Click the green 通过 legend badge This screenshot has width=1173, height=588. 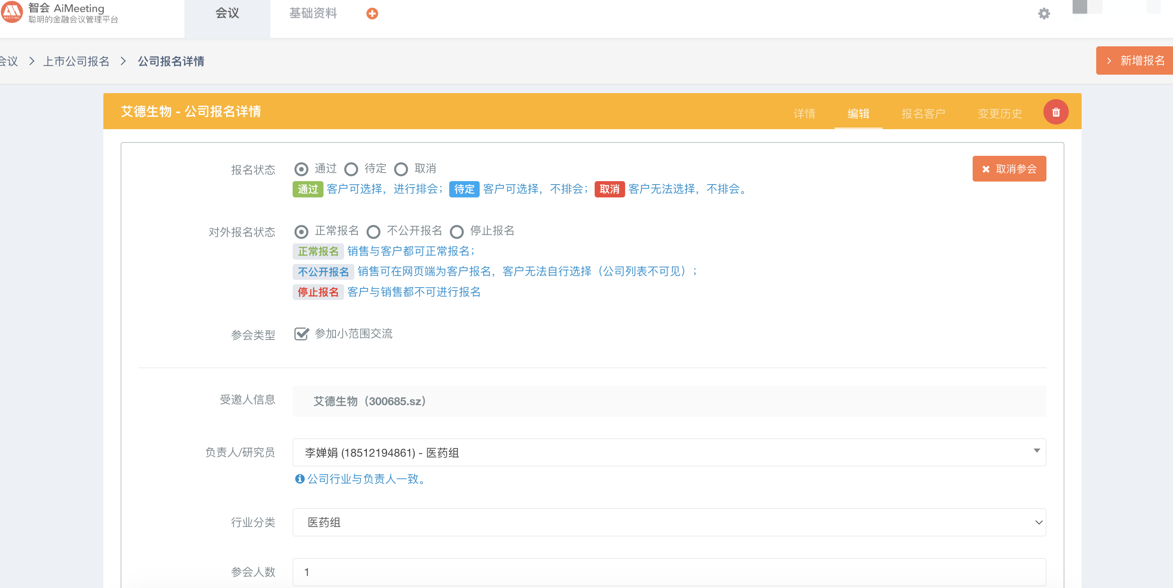(x=308, y=189)
